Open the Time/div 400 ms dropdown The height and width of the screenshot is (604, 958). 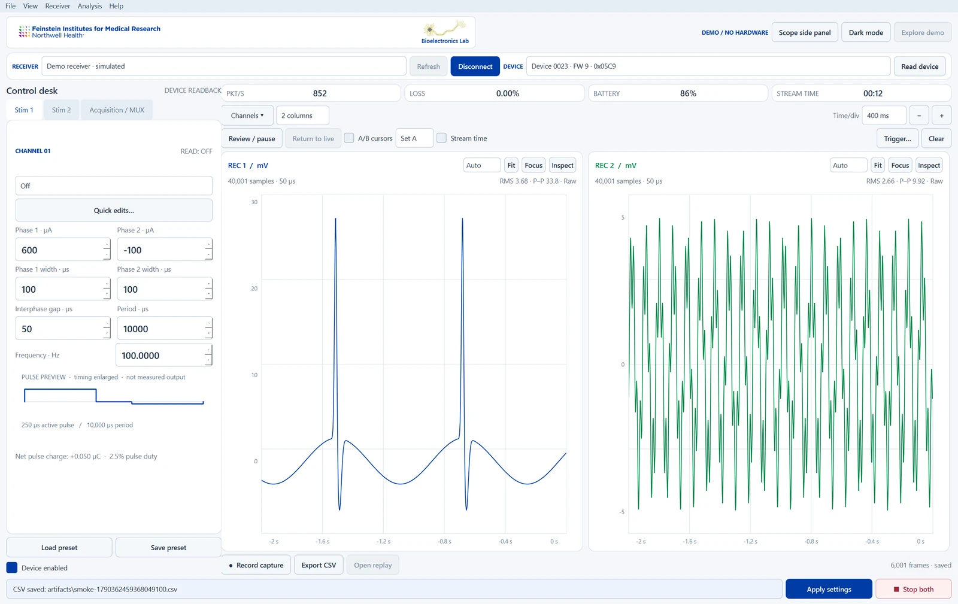(x=884, y=116)
